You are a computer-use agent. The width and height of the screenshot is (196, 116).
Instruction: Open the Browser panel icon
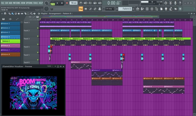coord(156,9)
